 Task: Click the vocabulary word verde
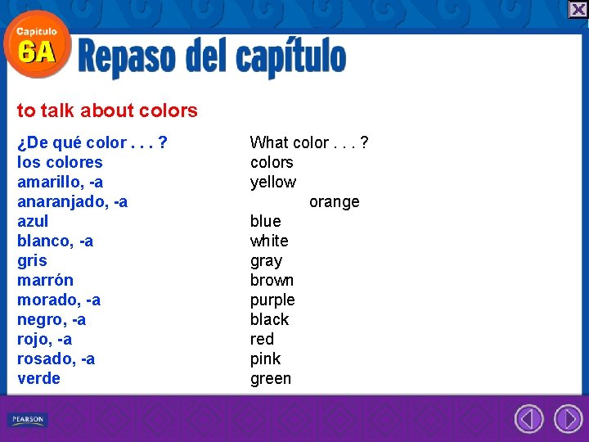(38, 379)
